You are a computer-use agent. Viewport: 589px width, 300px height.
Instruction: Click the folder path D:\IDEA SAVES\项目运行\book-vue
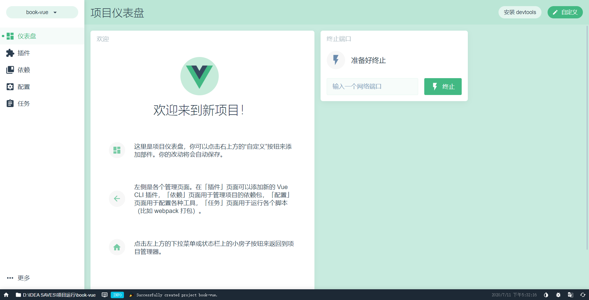[x=56, y=295]
